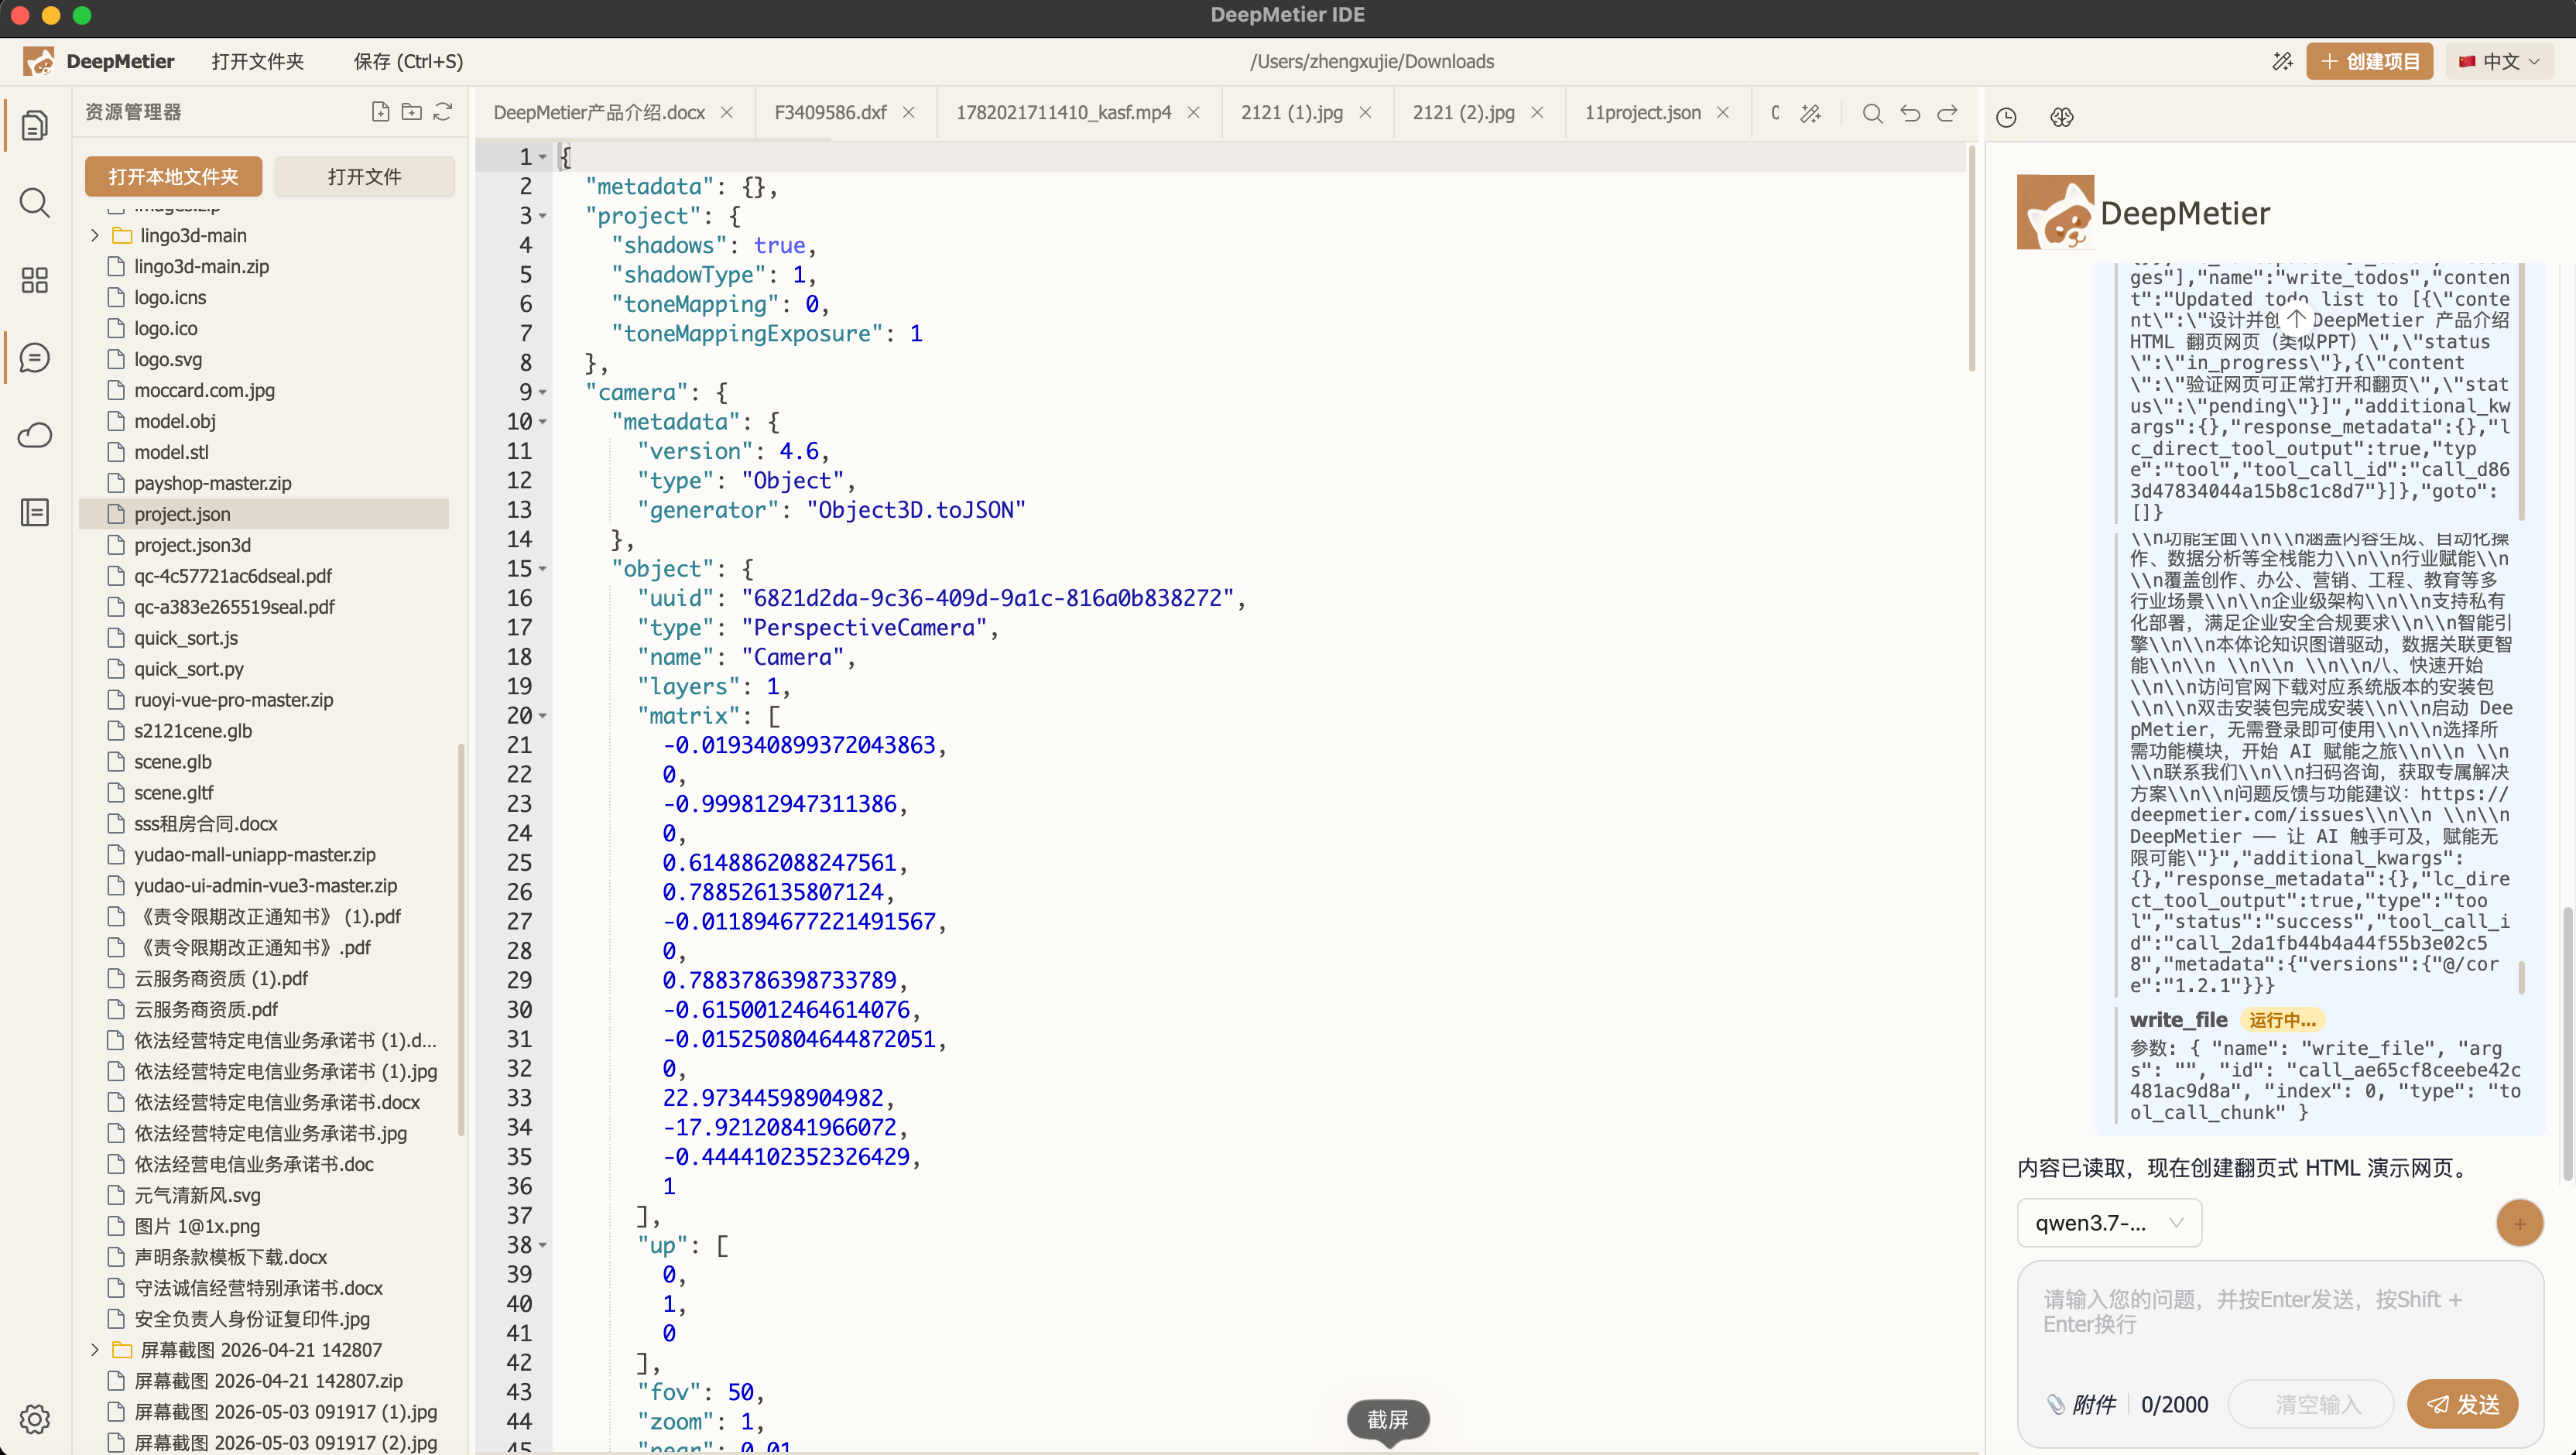Close the DeepMetier产品介绍.docx tab
This screenshot has width=2576, height=1455.
pyautogui.click(x=727, y=112)
